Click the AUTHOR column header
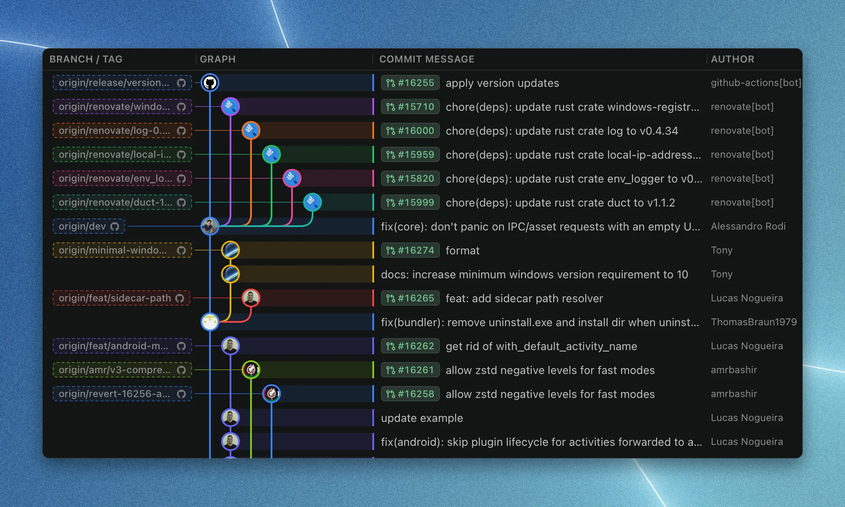 pos(733,59)
